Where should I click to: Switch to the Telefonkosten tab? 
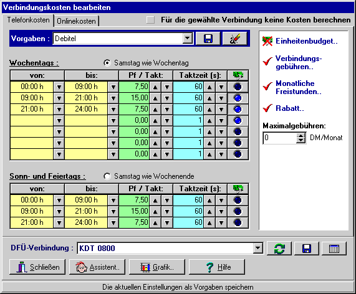click(x=28, y=20)
